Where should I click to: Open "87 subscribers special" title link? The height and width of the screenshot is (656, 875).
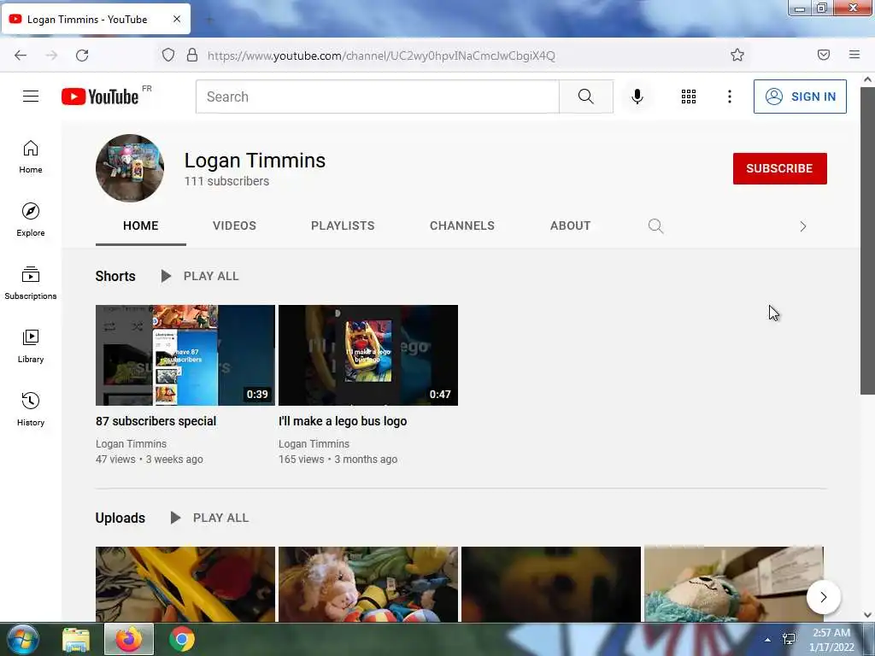(x=156, y=421)
